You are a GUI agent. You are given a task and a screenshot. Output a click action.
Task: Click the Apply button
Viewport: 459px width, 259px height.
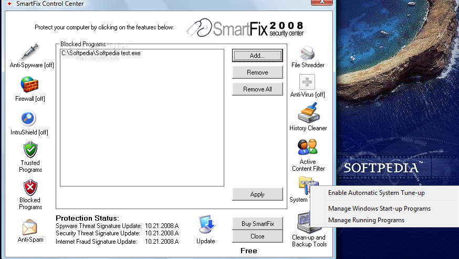pos(257,194)
